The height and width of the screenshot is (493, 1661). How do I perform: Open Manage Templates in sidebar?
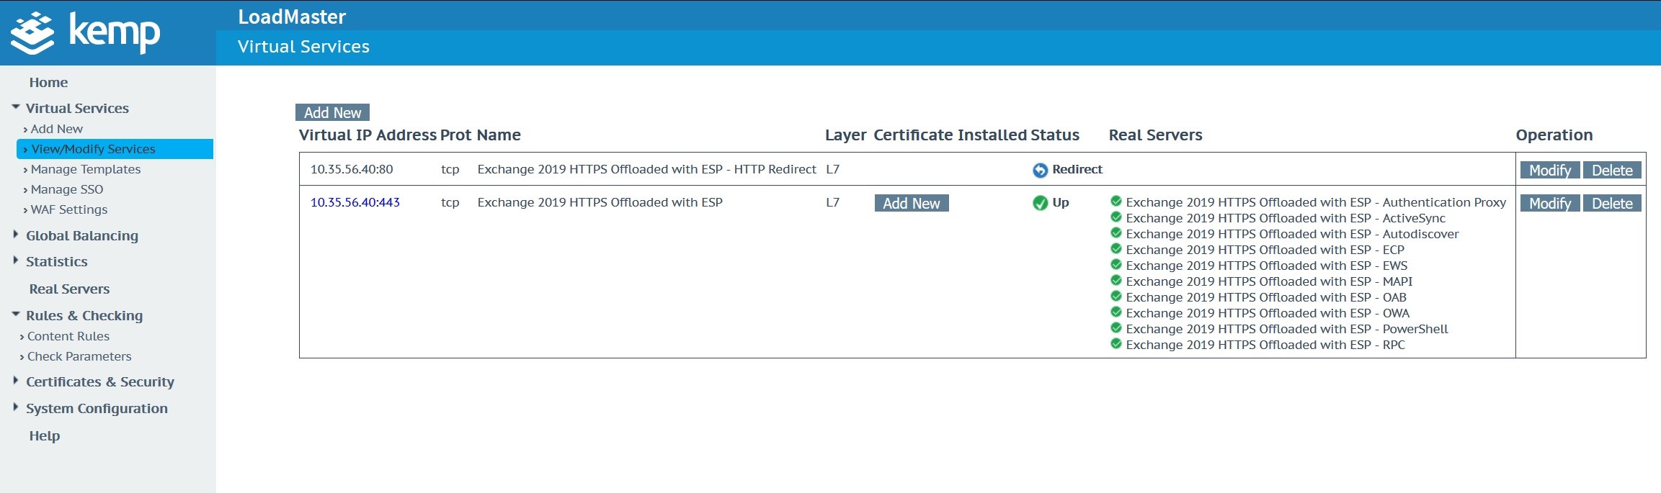point(85,169)
